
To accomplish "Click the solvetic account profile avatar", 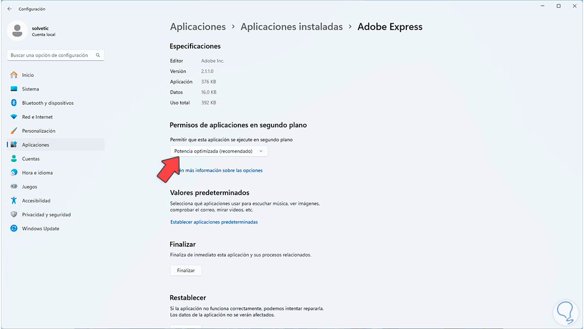I will (x=18, y=31).
